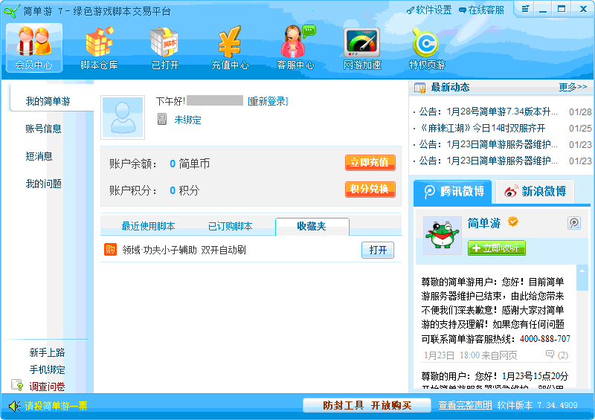Viewport: 595px width, 420px height.
Task: Click the 未绑定 phone binding link
Action: [x=187, y=120]
